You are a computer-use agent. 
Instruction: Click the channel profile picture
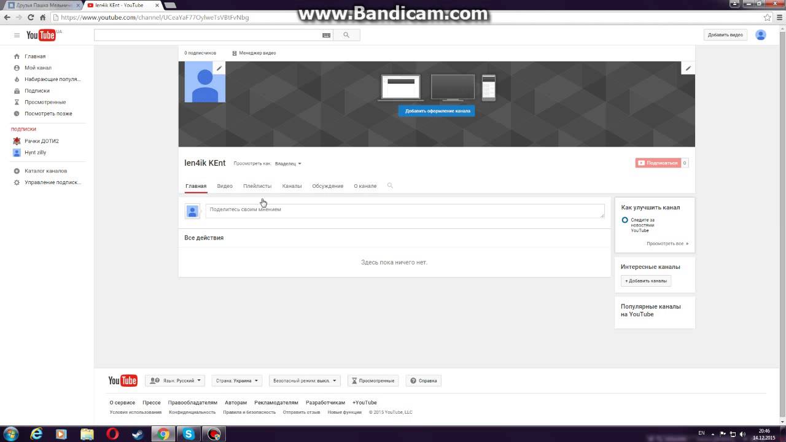(205, 82)
